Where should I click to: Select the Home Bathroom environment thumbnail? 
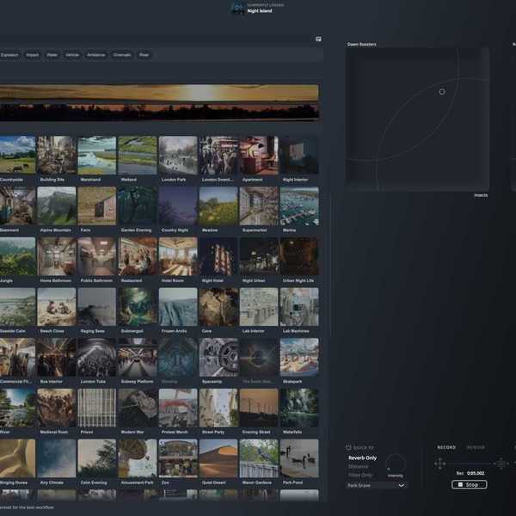[x=57, y=256]
